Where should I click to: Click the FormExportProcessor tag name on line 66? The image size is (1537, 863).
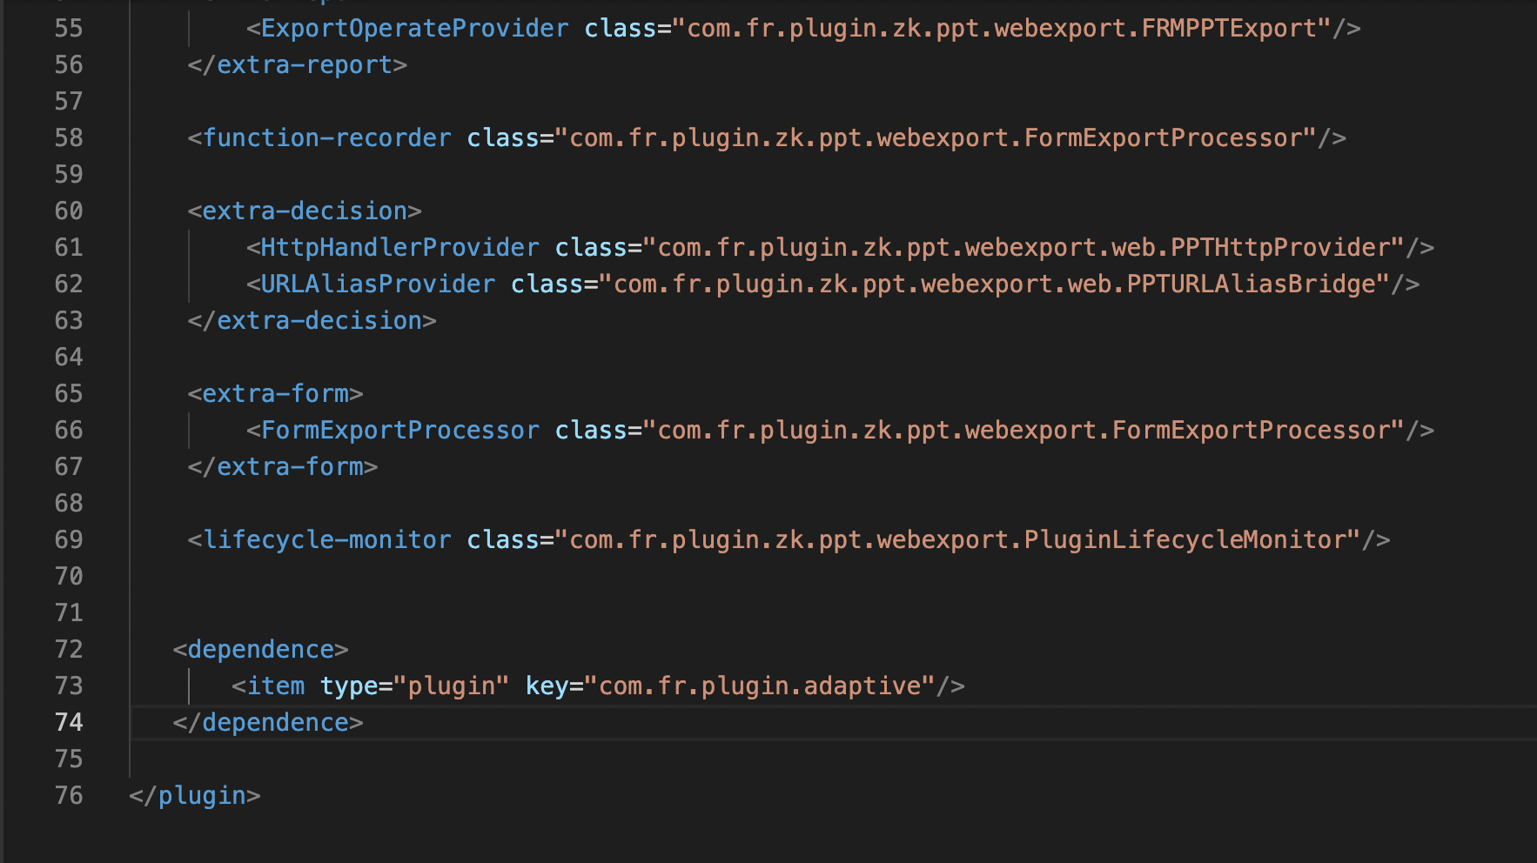[x=399, y=430]
